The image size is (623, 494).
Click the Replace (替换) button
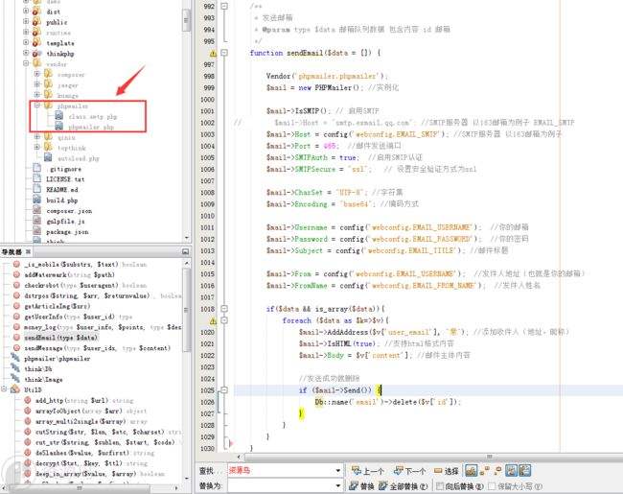pyautogui.click(x=361, y=486)
